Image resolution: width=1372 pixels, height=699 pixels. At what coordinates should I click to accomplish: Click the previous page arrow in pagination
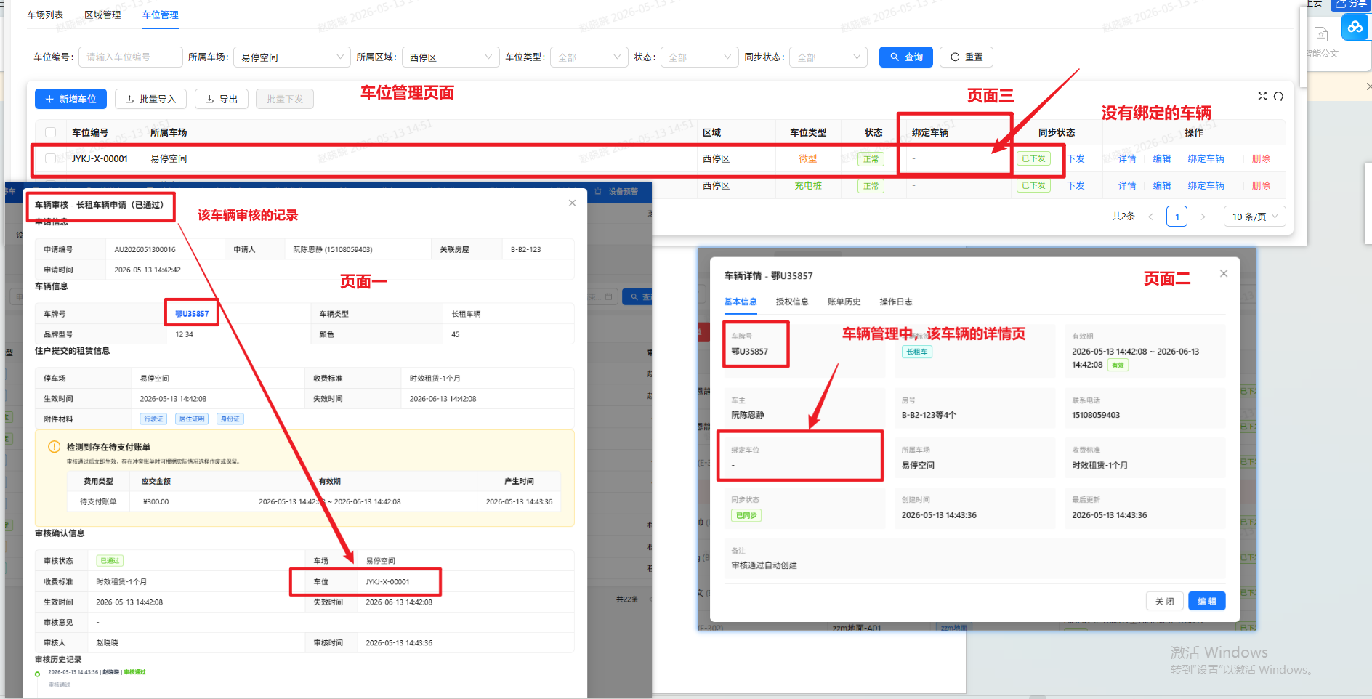[1150, 217]
